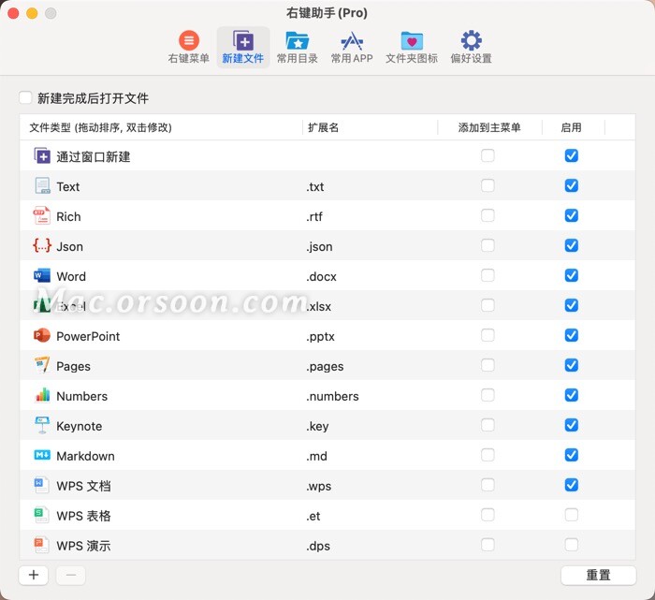Check add-to-main-menu box for Markdown
This screenshot has width=655, height=600.
coord(488,455)
